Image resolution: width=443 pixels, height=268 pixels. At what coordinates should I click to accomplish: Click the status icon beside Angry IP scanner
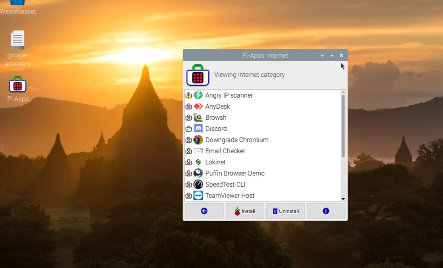click(189, 95)
